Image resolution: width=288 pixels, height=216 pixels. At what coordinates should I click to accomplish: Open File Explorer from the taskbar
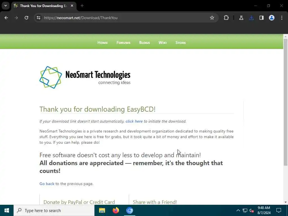[102, 210]
